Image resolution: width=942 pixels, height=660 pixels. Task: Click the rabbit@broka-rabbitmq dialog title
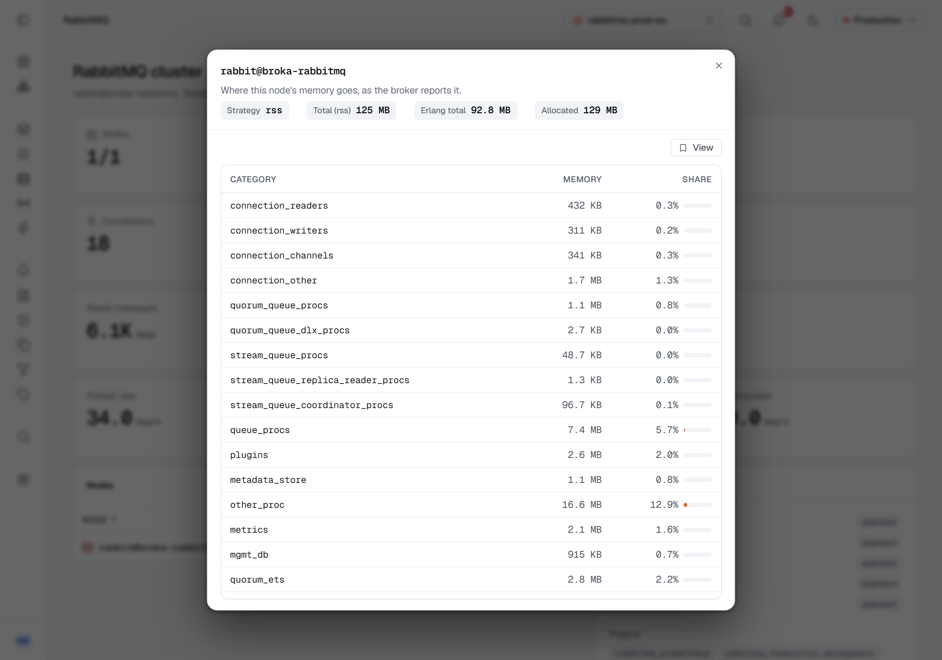pyautogui.click(x=283, y=71)
